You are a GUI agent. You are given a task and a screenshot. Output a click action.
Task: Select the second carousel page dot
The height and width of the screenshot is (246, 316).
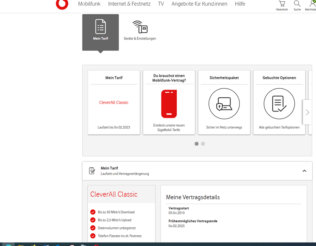point(203,144)
